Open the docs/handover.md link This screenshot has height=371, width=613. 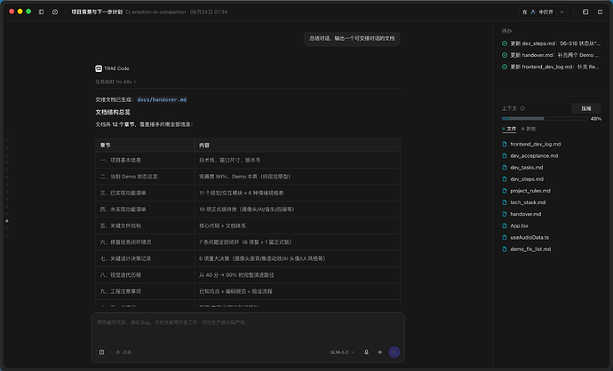(162, 100)
